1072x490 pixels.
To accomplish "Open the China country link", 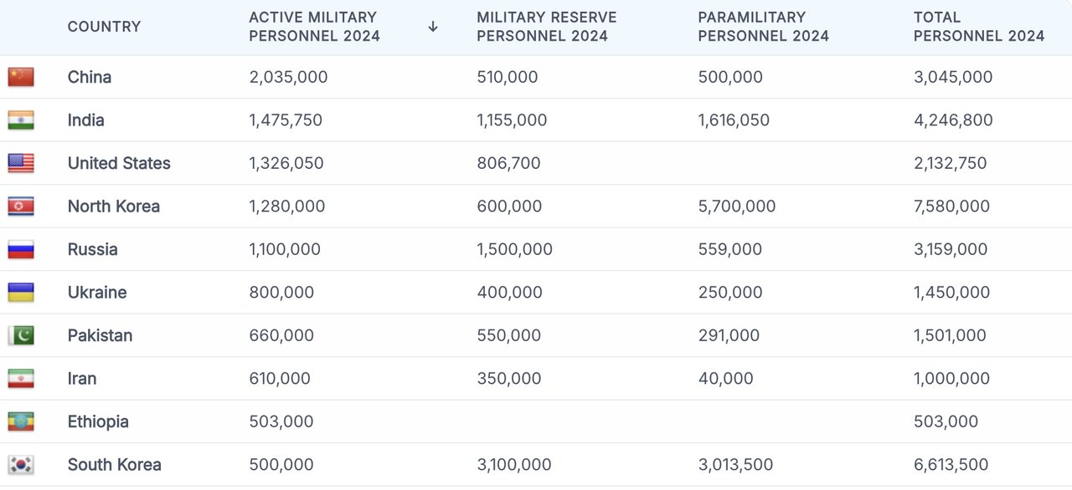I will coord(90,77).
